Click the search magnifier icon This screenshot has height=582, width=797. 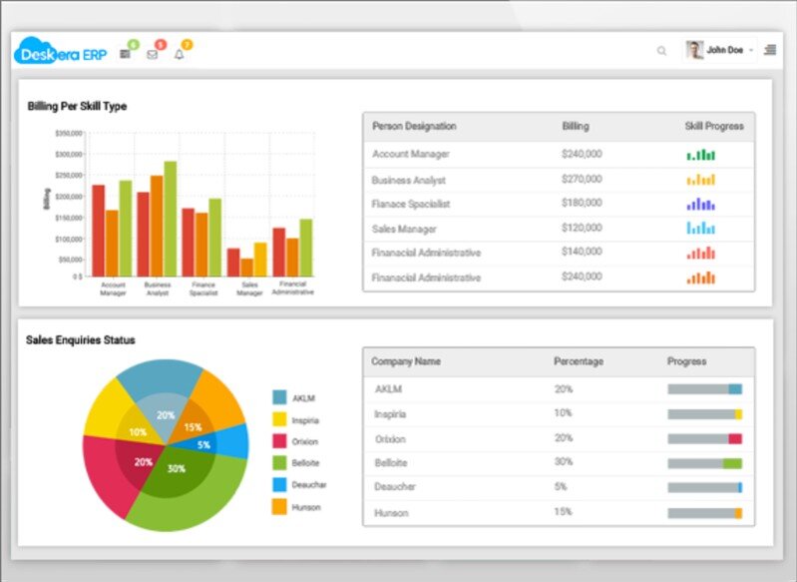[x=661, y=51]
